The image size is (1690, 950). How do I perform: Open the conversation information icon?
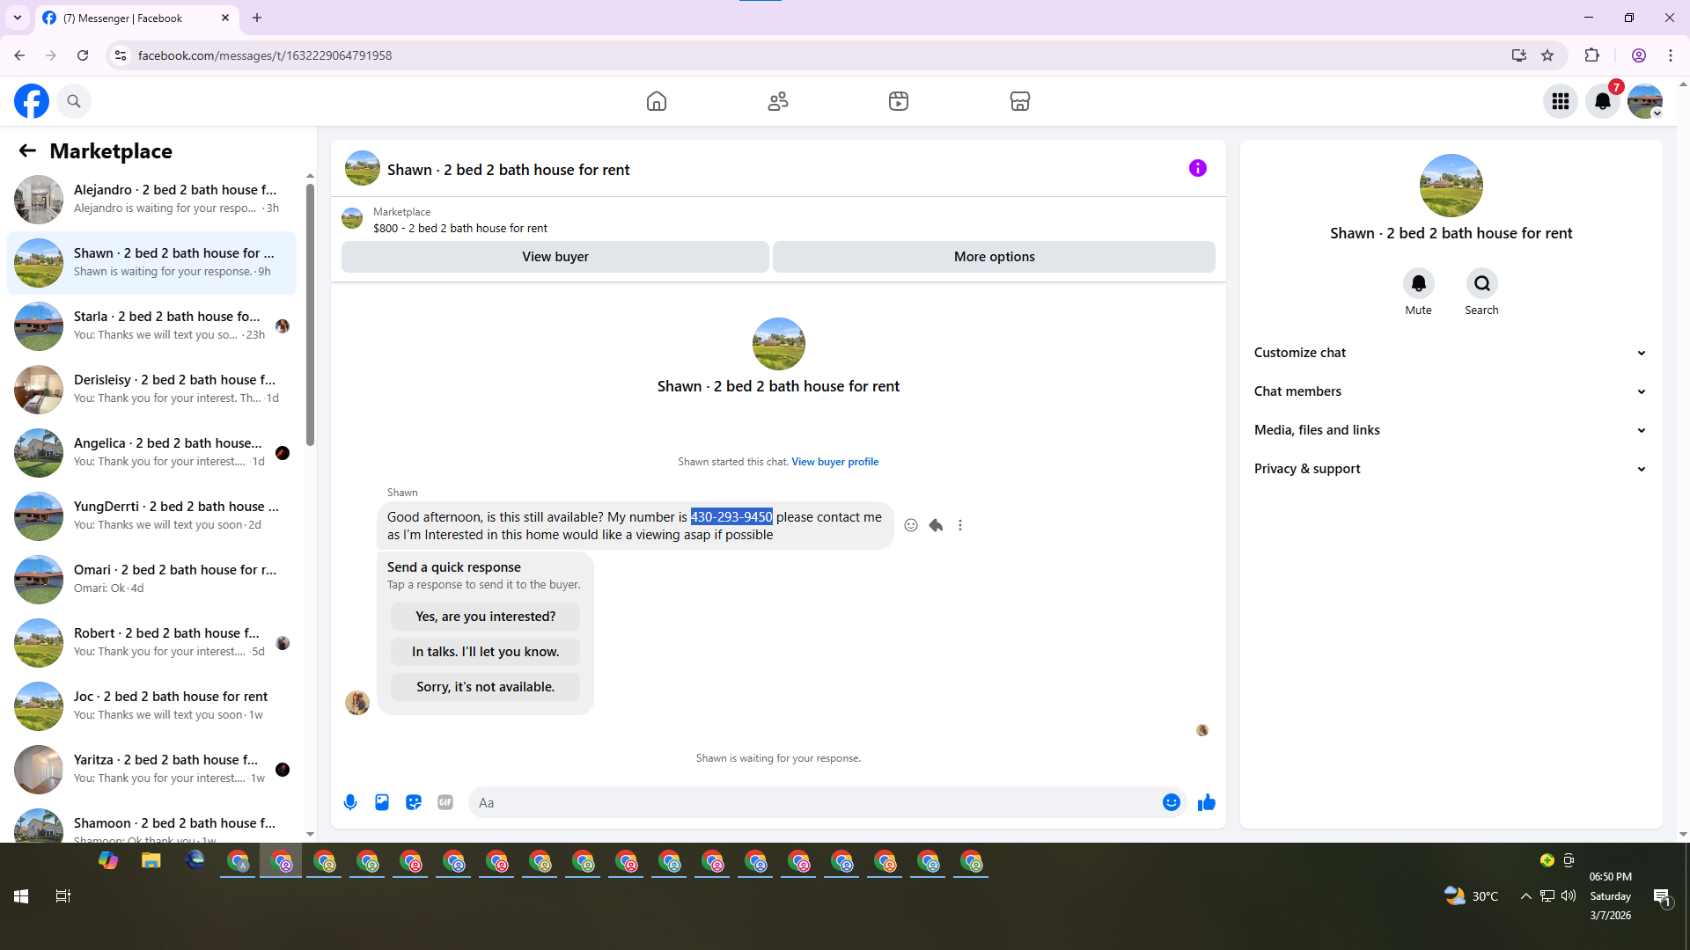1198,168
